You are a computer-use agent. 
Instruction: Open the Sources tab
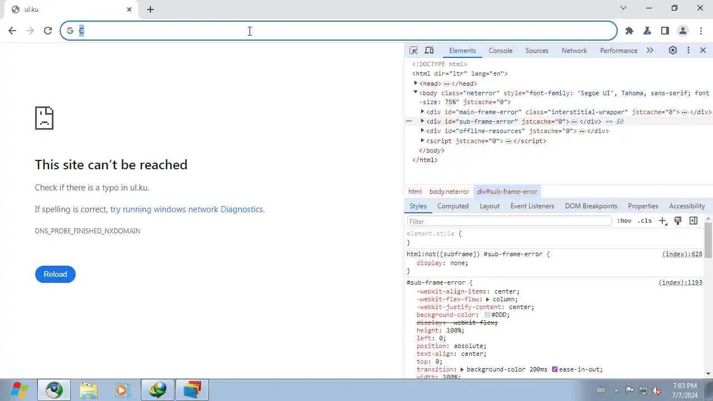coord(537,51)
